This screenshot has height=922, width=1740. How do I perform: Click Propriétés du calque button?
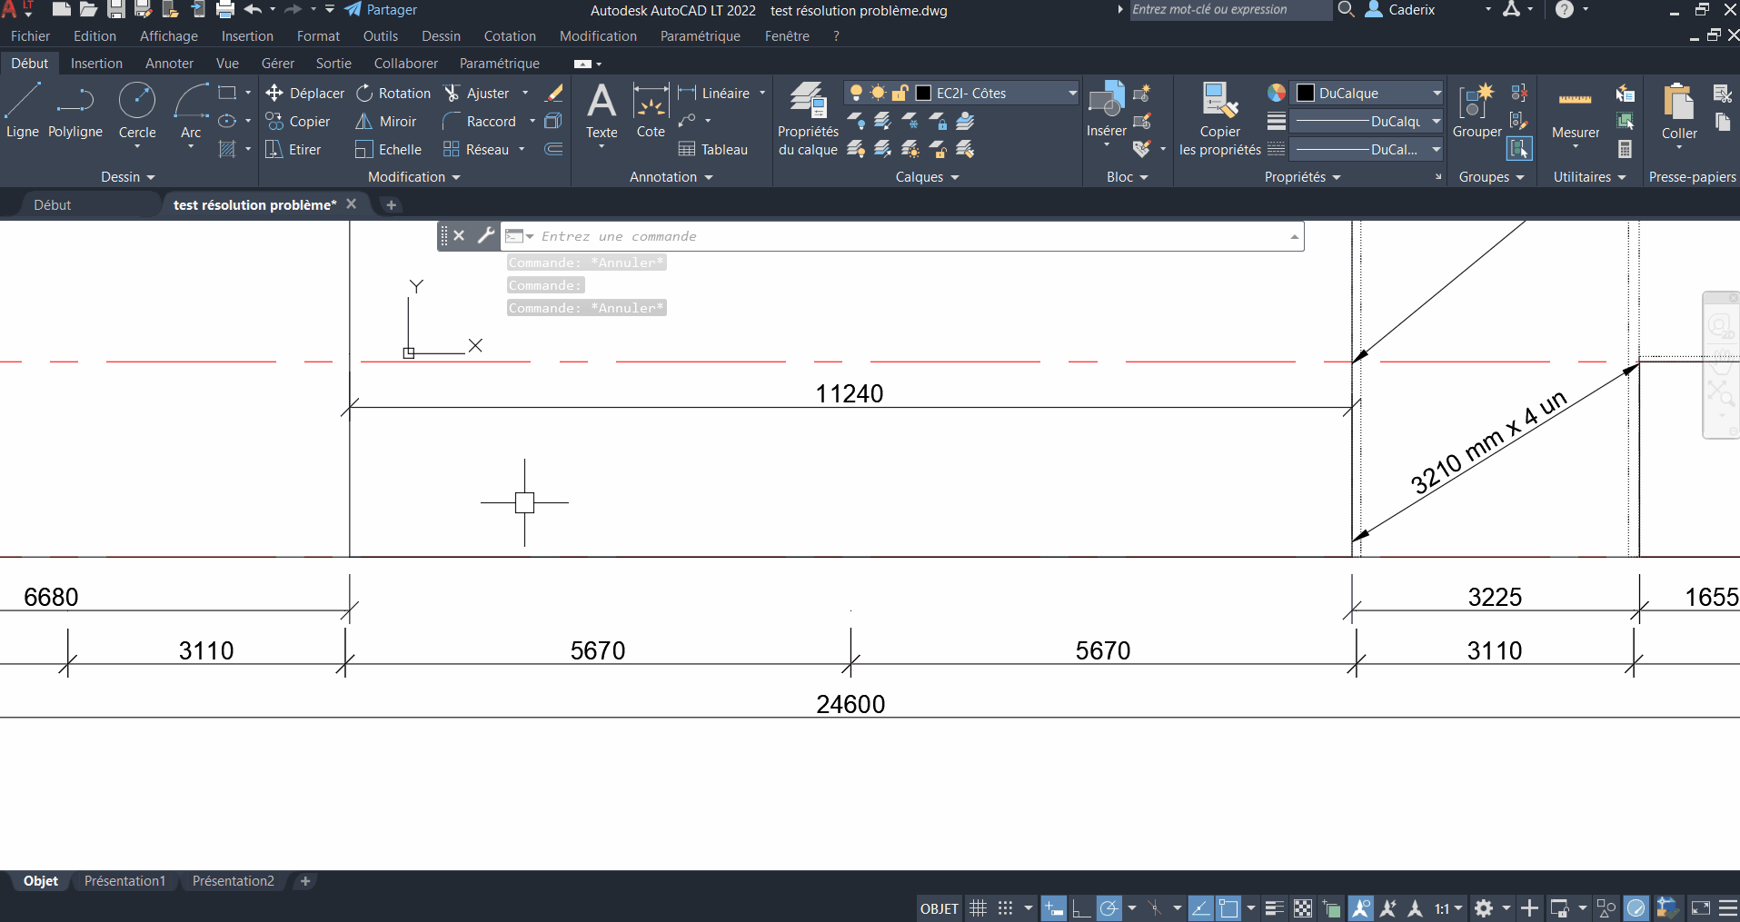(808, 114)
